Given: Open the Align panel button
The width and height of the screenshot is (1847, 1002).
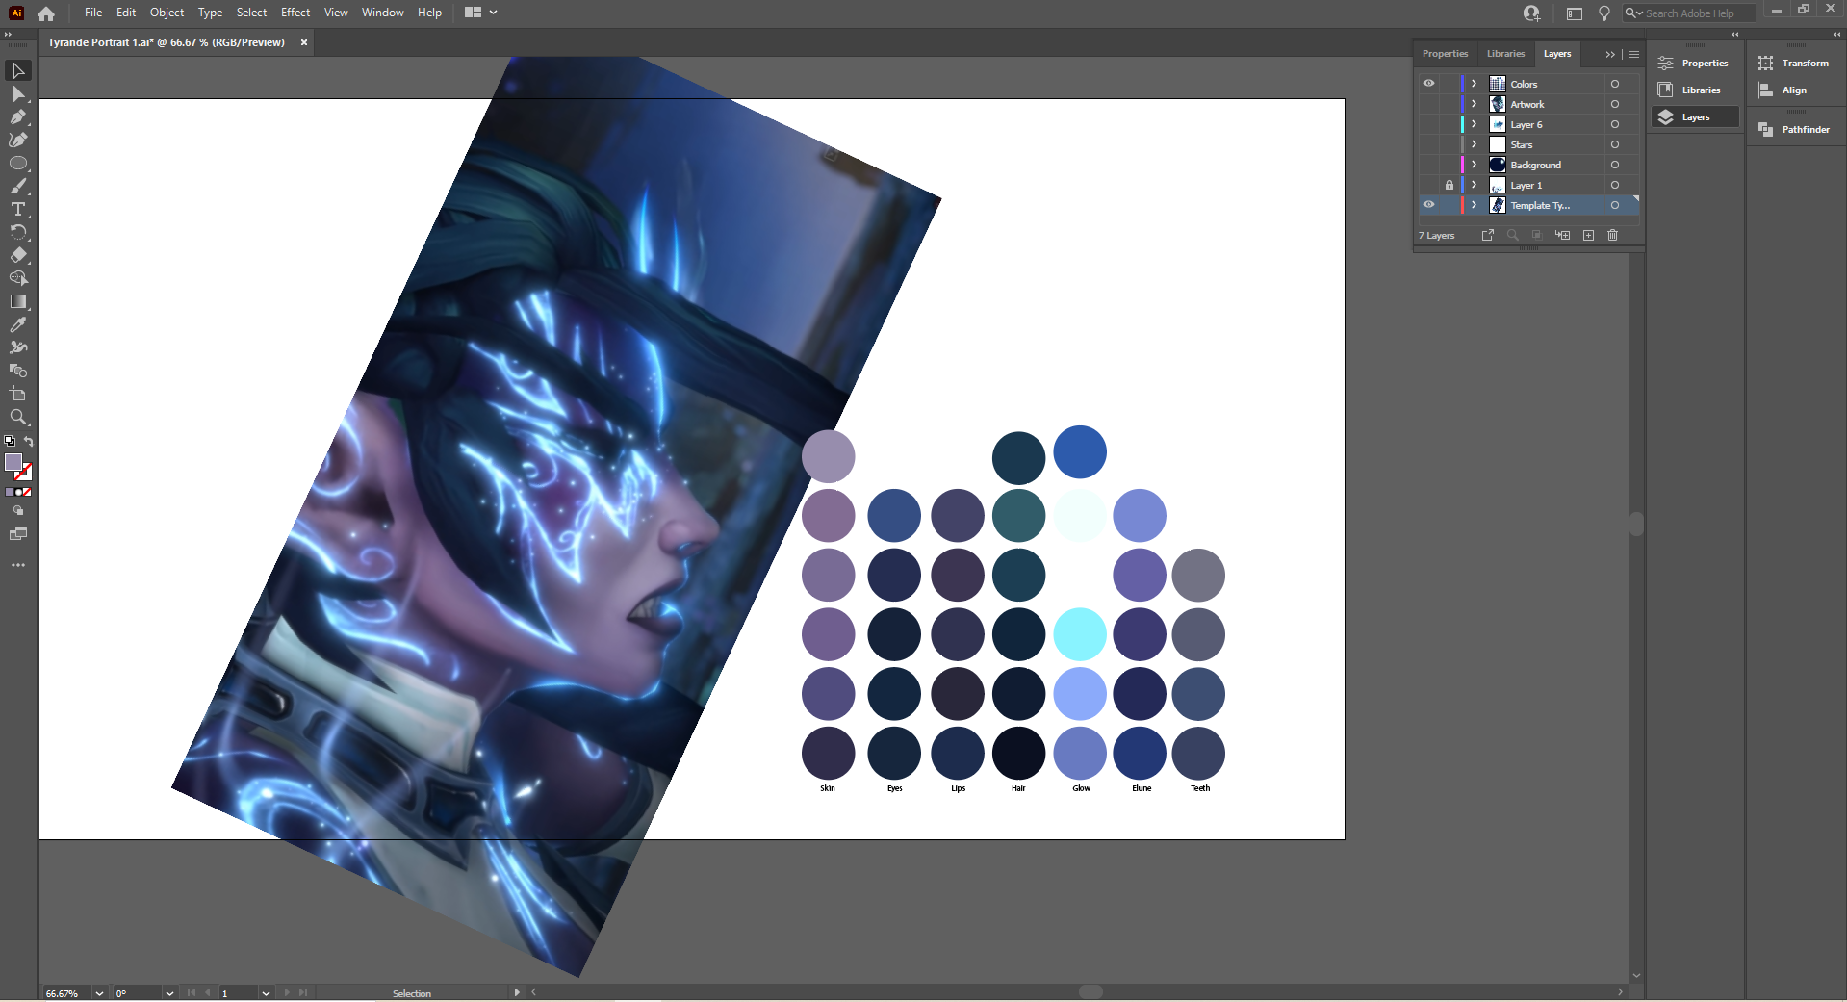Looking at the screenshot, I should click(x=1783, y=90).
